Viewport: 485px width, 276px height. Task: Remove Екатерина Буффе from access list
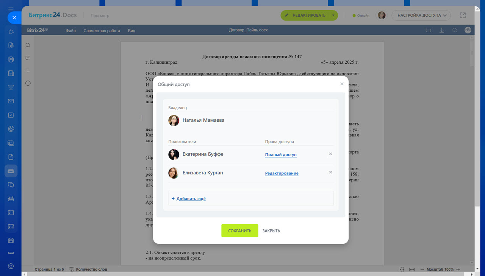(x=330, y=154)
